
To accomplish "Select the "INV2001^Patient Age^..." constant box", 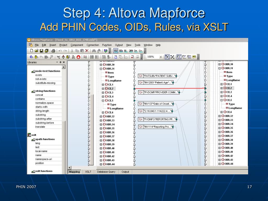I will coord(156,82).
